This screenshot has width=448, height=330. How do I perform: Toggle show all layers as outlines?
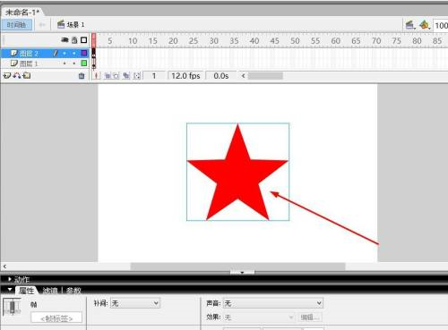tap(84, 40)
